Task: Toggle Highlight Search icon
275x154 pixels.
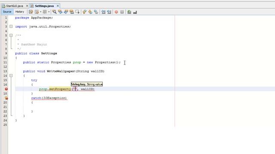Action: pyautogui.click(x=72, y=12)
